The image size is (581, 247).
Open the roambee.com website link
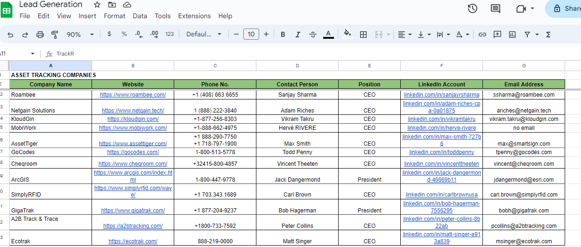133,94
